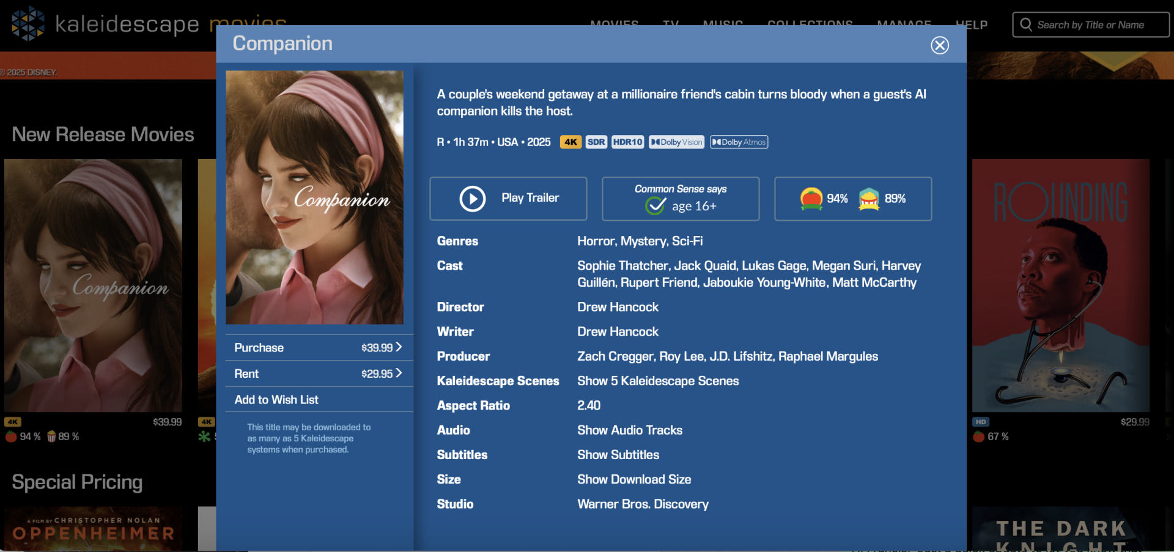Show Audio Tracks
Image resolution: width=1174 pixels, height=552 pixels.
pos(630,430)
